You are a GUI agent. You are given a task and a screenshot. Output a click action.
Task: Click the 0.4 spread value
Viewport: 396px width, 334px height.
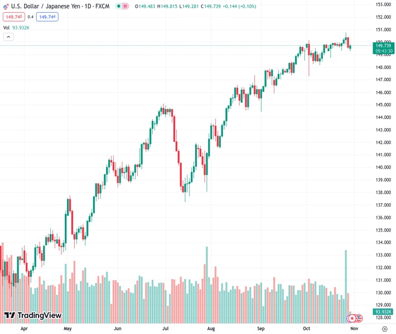tap(31, 17)
